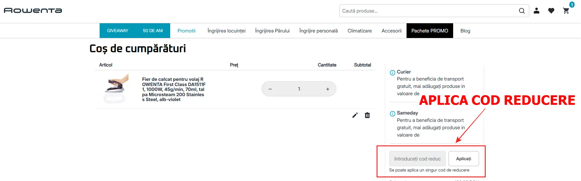The width and height of the screenshot is (581, 181).
Task: Click the pencil edit item icon
Action: (x=355, y=115)
